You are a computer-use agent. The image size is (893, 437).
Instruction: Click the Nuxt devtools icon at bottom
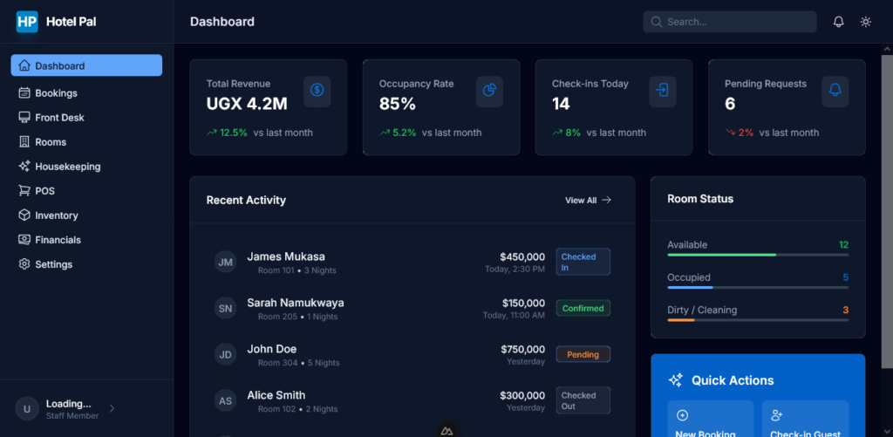pos(446,430)
